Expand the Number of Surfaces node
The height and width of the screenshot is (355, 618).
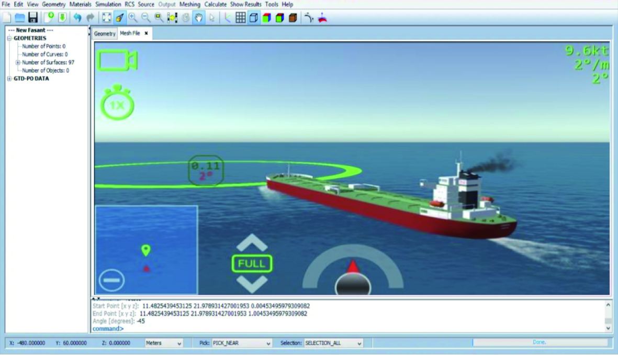[x=18, y=62]
